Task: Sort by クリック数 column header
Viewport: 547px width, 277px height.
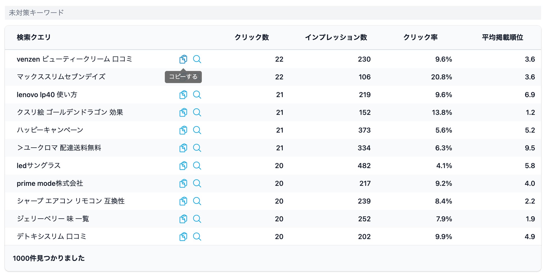Action: point(252,37)
